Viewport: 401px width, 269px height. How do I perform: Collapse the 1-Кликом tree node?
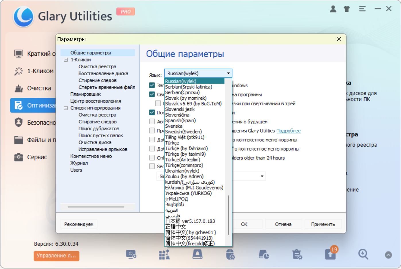(66, 60)
